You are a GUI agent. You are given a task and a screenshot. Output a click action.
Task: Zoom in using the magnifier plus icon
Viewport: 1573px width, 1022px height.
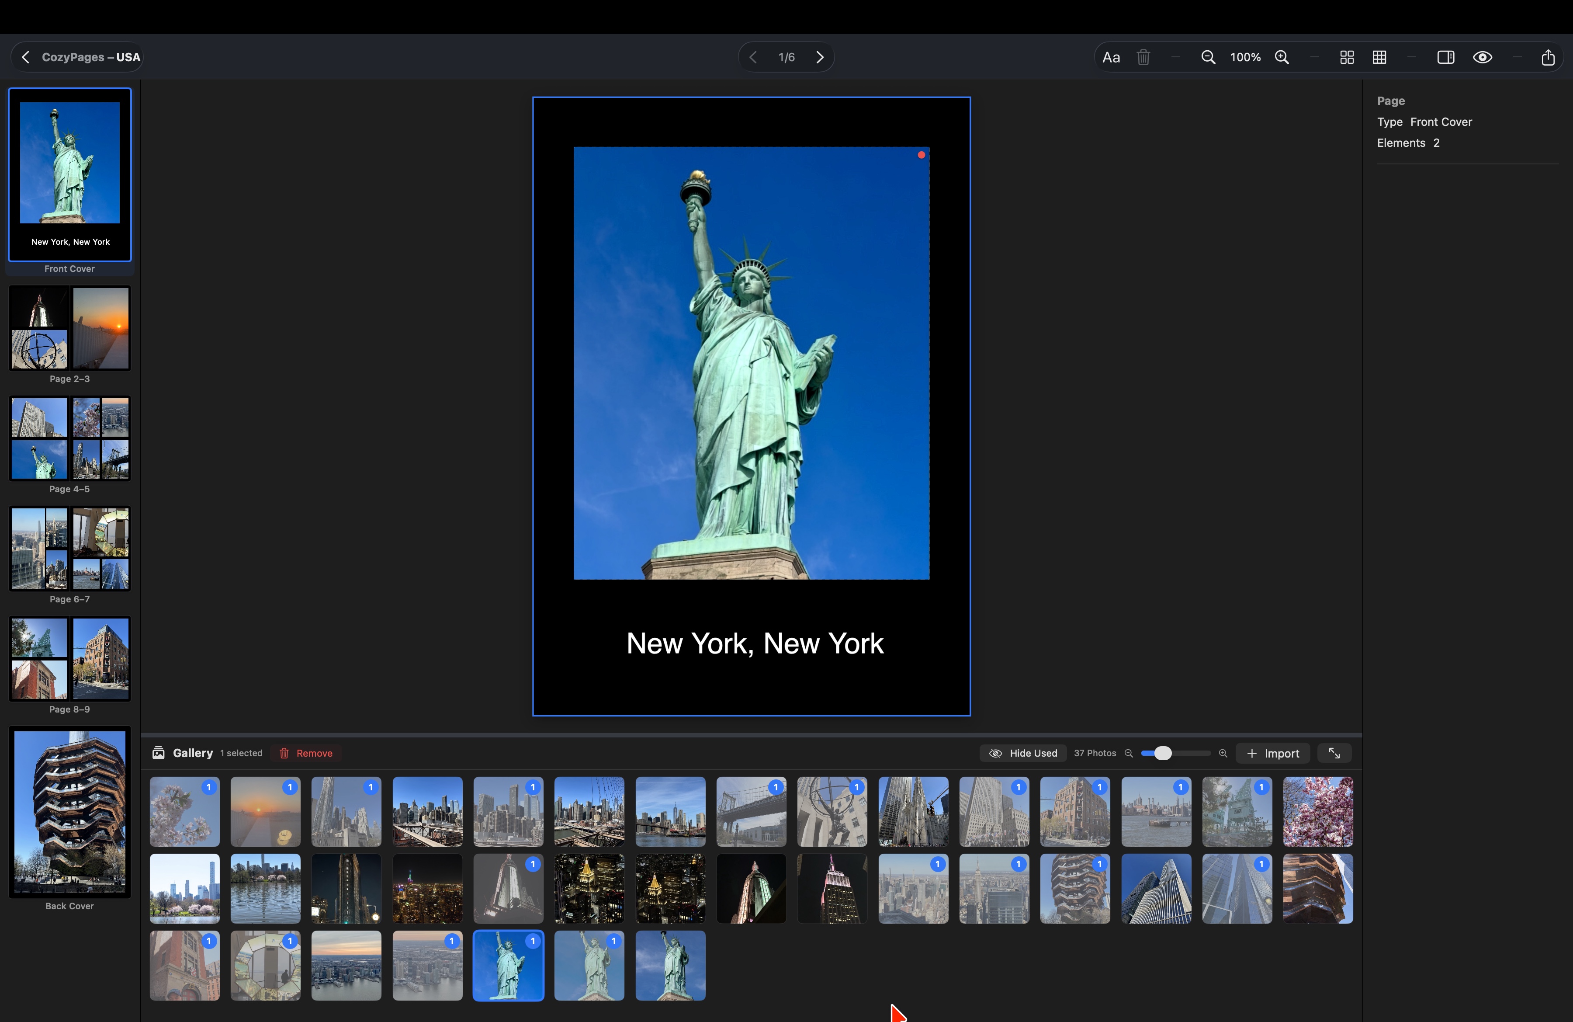coord(1282,57)
